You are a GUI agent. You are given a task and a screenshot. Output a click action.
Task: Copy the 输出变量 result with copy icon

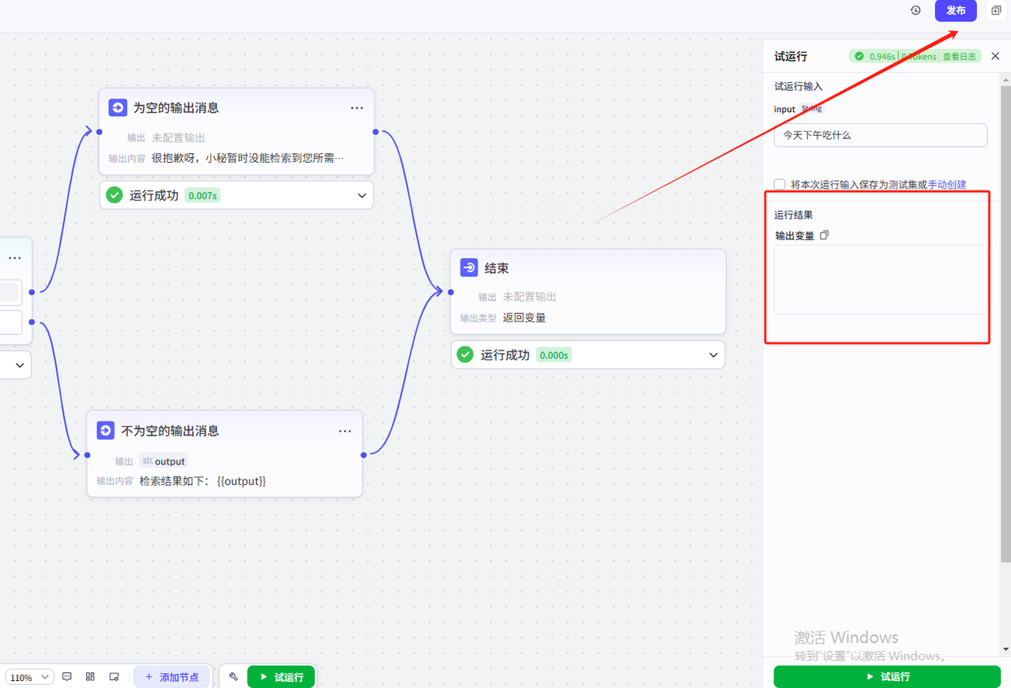[x=825, y=235]
